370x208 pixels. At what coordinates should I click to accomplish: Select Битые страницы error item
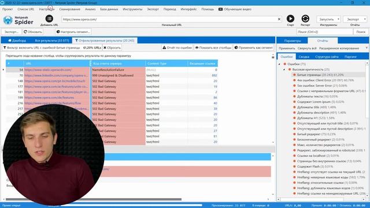click(320, 75)
